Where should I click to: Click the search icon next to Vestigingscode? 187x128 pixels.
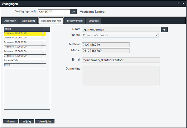(73, 12)
